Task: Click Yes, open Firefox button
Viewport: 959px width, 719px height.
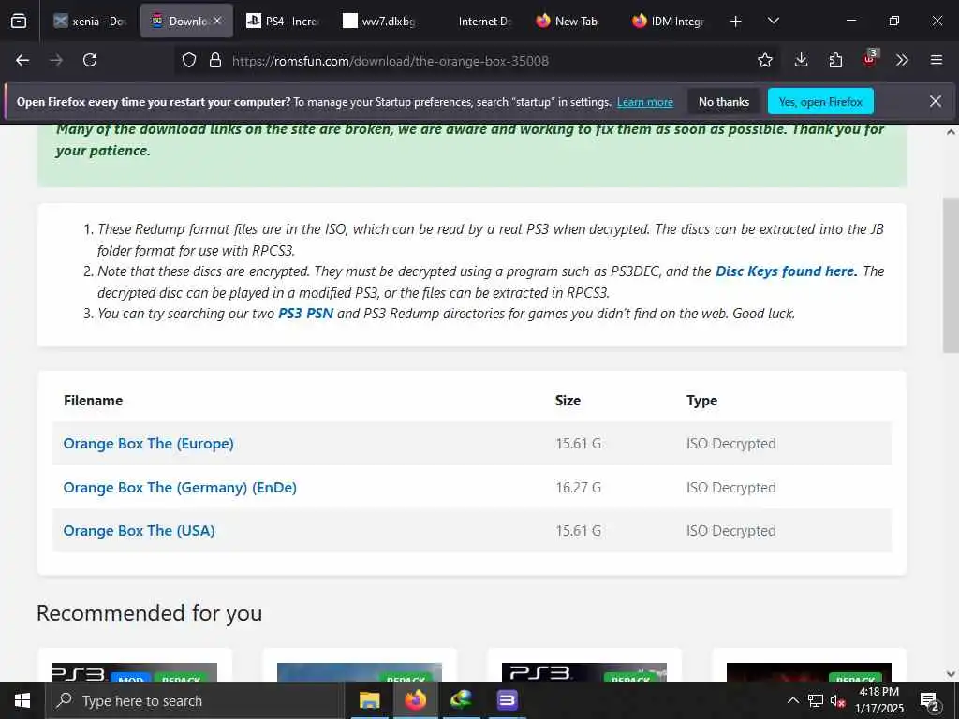Action: click(820, 101)
